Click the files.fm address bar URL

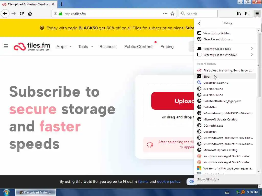pyautogui.click(x=75, y=14)
